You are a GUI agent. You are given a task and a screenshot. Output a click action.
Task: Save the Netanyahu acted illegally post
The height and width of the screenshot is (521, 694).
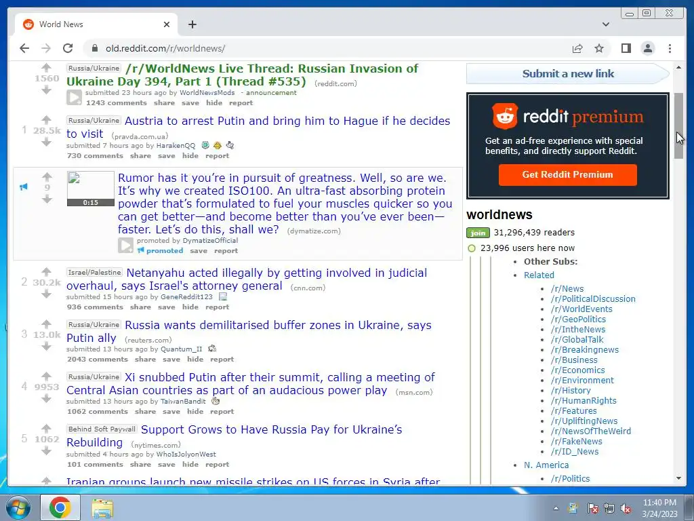(167, 307)
